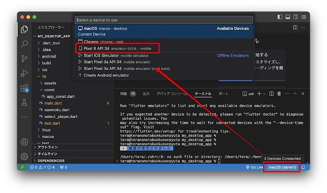Toggle secondary side bar layout icon
The height and width of the screenshot is (193, 327).
[296, 17]
